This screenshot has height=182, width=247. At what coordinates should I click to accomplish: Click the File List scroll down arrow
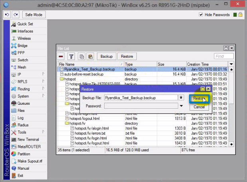tap(231, 144)
